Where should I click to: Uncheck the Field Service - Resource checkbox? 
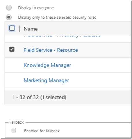12,49
